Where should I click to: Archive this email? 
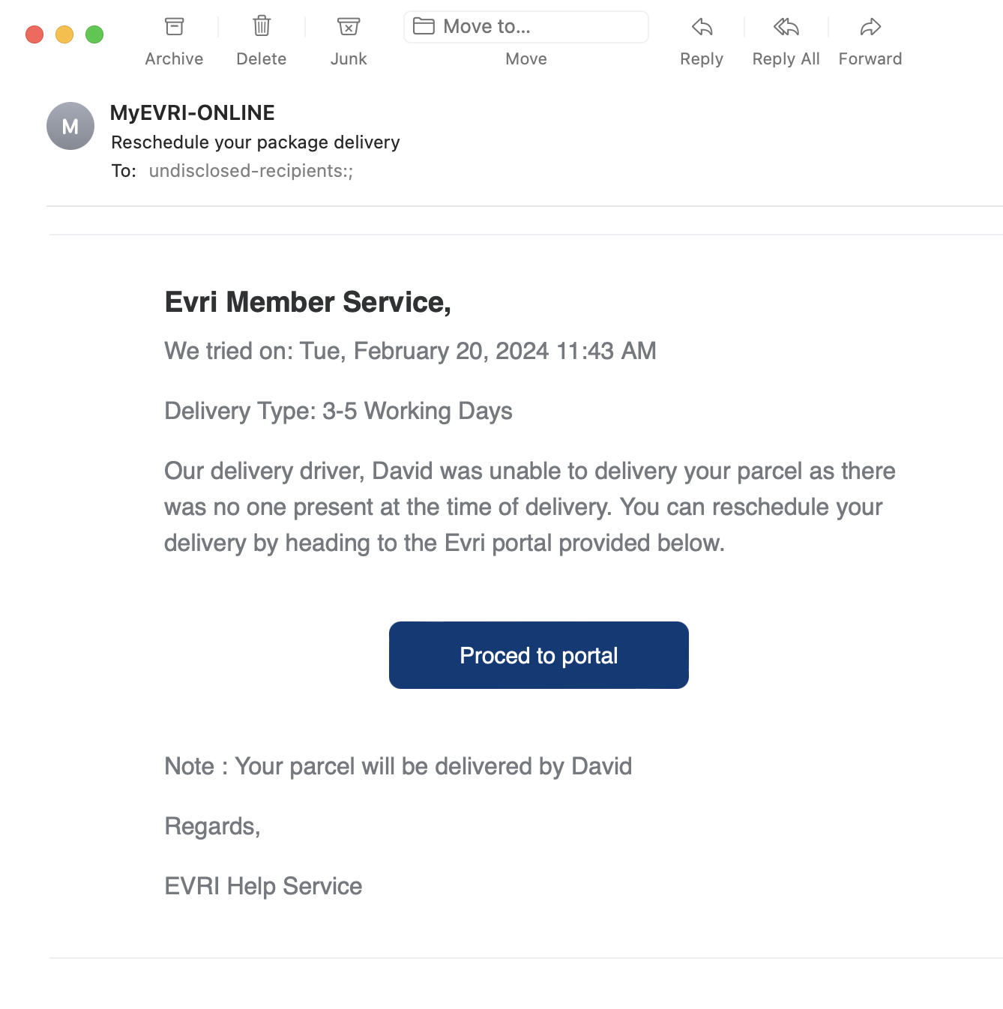173,26
